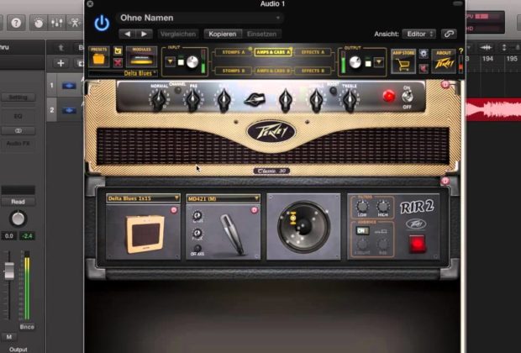Select the Effects B tab
This screenshot has width=521, height=353.
pyautogui.click(x=313, y=71)
